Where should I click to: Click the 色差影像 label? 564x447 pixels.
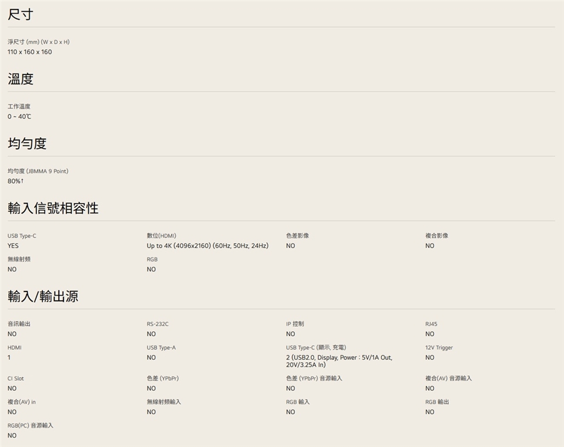[x=297, y=236]
